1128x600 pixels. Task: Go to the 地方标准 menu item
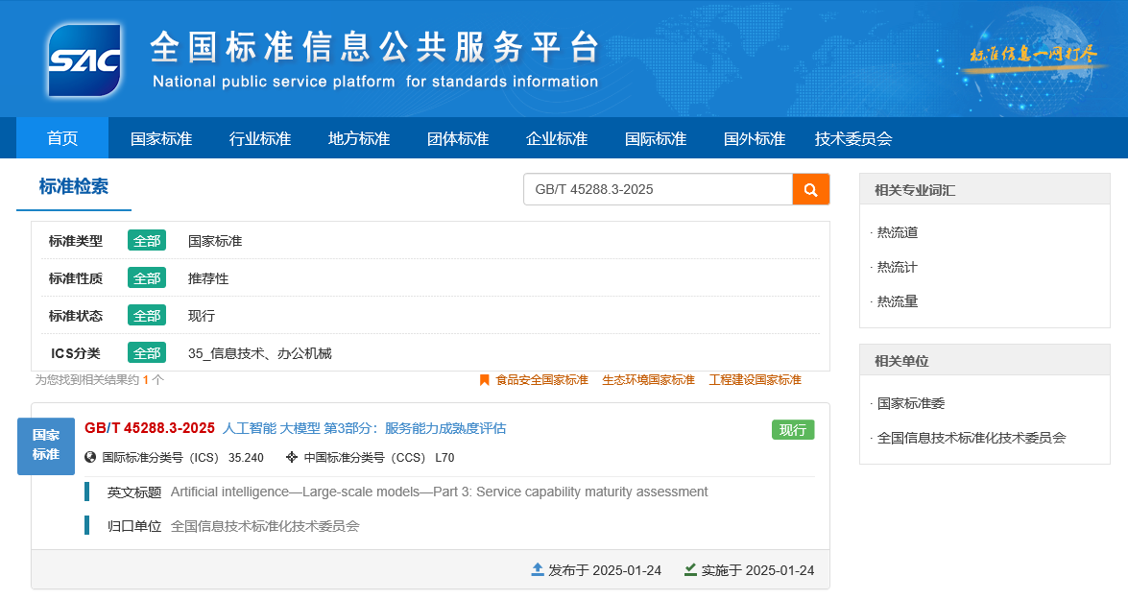pyautogui.click(x=359, y=138)
